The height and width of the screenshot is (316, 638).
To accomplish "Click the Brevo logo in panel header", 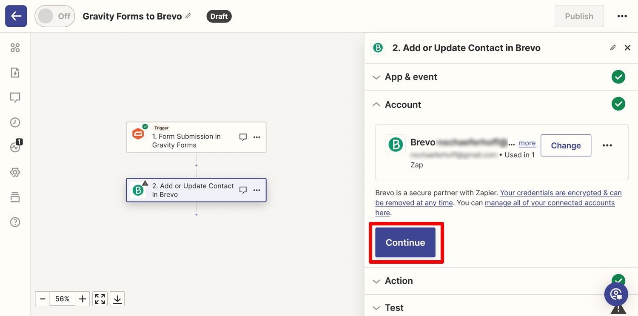I will 378,48.
